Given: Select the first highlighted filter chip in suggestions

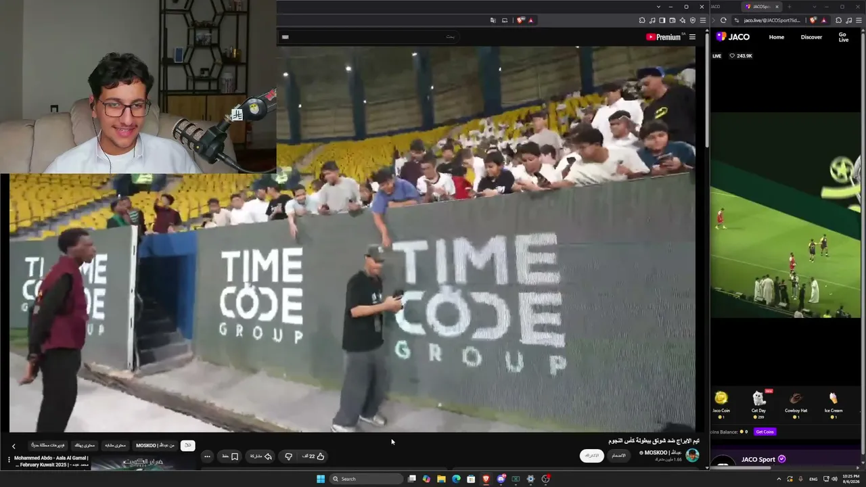Looking at the screenshot, I should [x=188, y=446].
